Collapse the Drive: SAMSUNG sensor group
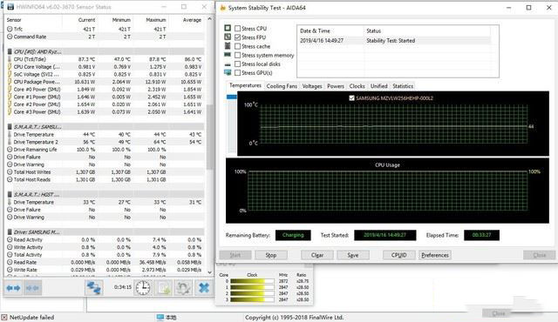 click(105, 231)
